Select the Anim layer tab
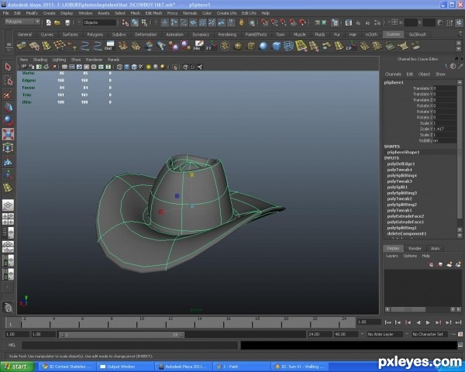The height and width of the screenshot is (372, 465). coord(435,248)
